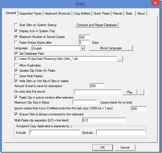
Task: Focus the copy sound file path field
Action: (x=98, y=92)
